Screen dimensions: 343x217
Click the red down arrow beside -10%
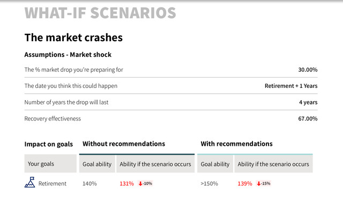pyautogui.click(x=140, y=184)
